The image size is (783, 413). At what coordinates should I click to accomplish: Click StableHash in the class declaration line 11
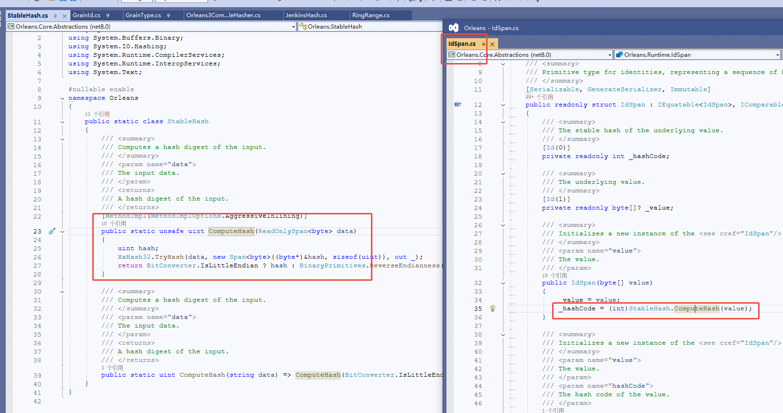coord(188,121)
